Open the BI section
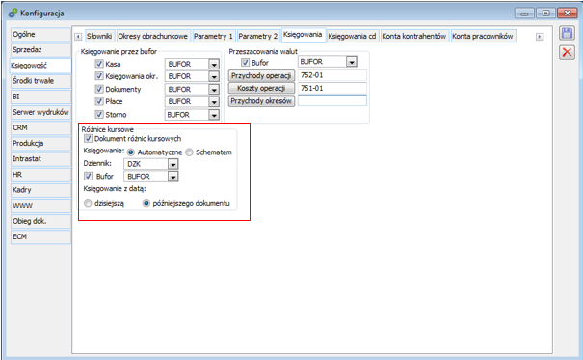 [x=40, y=97]
